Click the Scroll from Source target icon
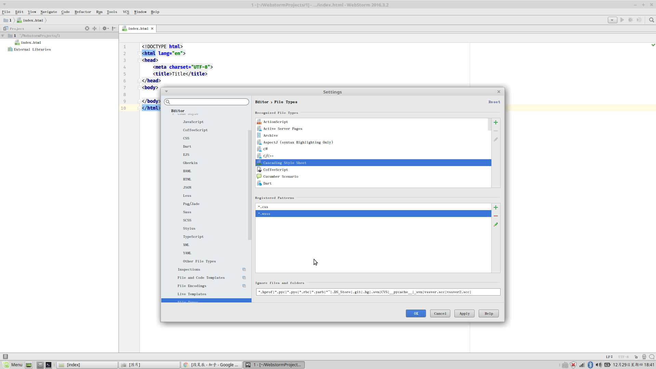This screenshot has width=656, height=369. [87, 29]
